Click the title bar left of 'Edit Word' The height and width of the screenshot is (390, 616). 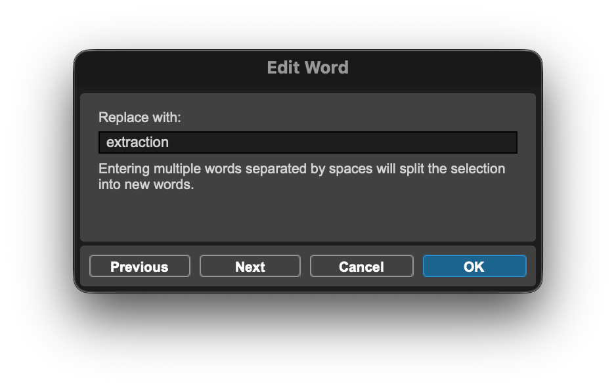164,68
